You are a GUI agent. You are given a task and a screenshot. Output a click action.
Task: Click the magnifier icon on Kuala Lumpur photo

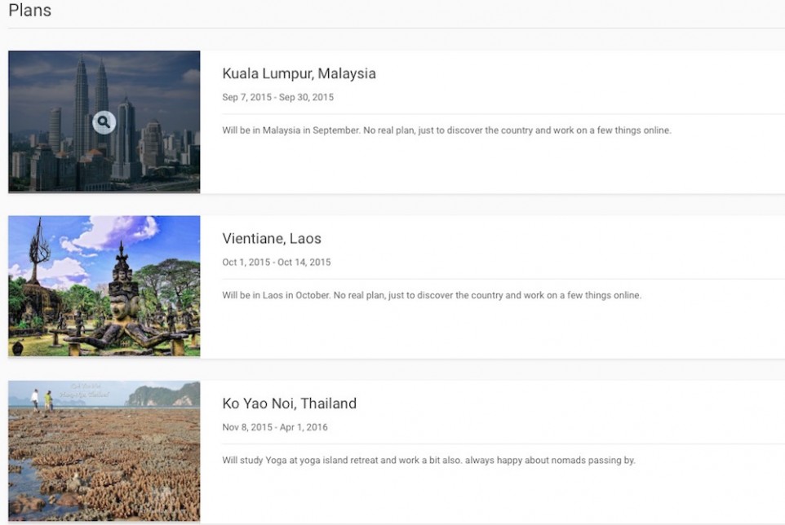click(104, 122)
